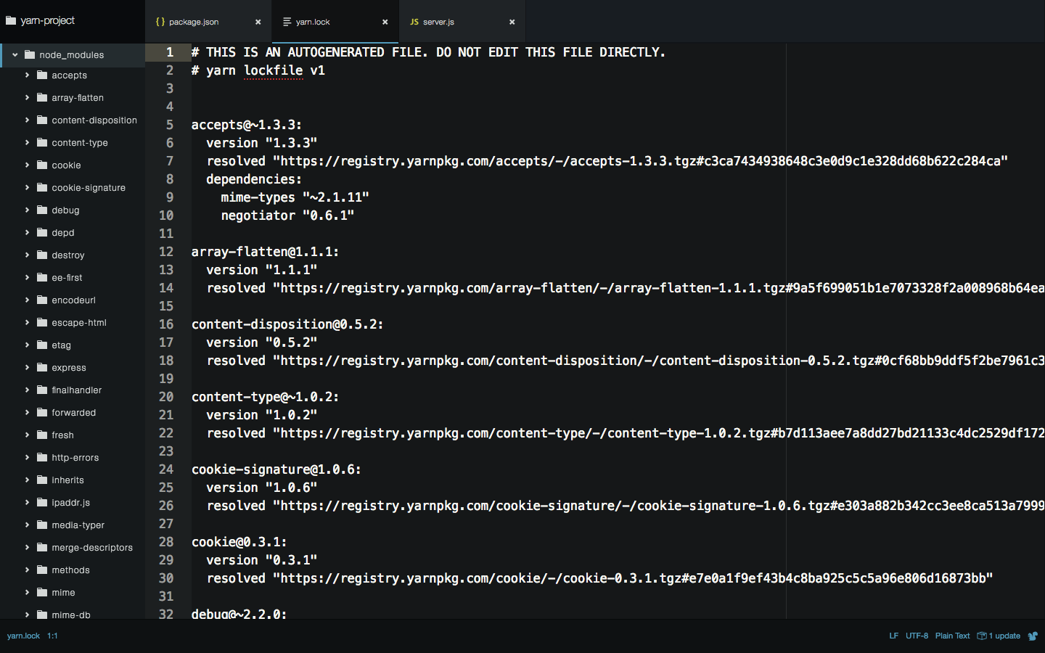The height and width of the screenshot is (653, 1045).
Task: Expand the finalhandler folder chevron
Action: tap(28, 390)
